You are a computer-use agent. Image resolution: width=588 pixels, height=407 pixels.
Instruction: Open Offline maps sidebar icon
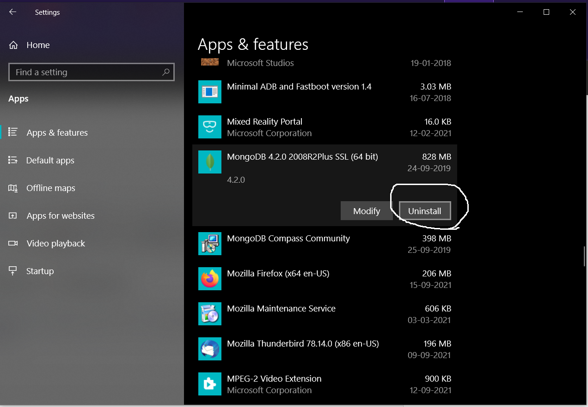pos(13,188)
